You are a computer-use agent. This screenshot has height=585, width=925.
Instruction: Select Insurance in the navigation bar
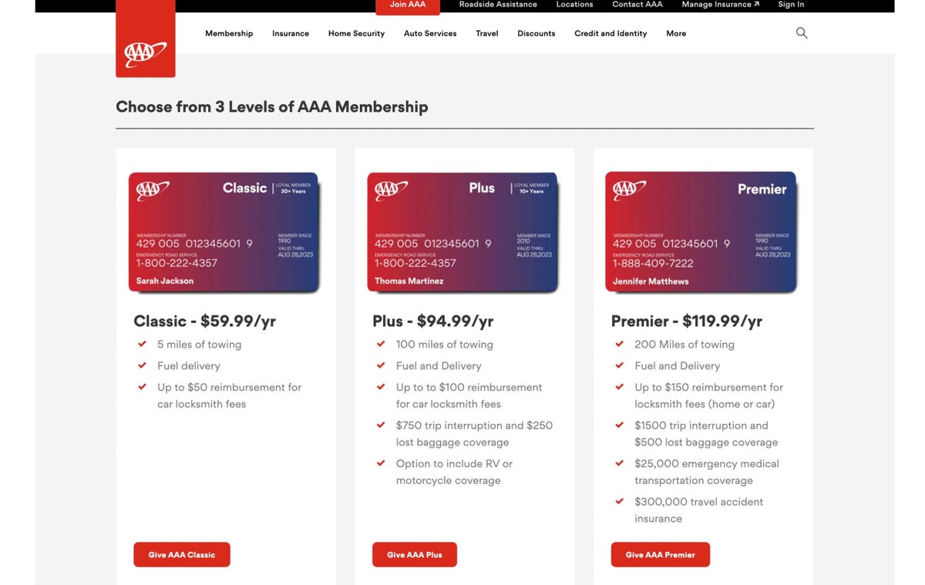coord(290,33)
